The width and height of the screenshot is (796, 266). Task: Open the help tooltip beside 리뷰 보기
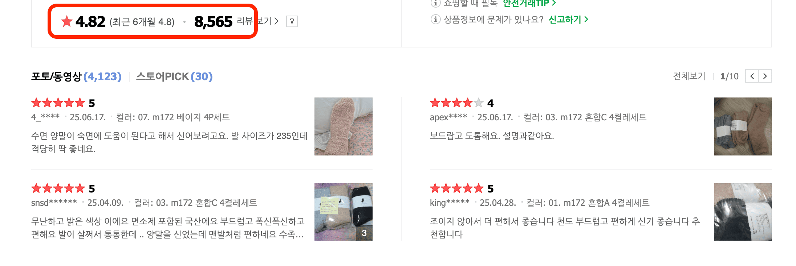292,21
